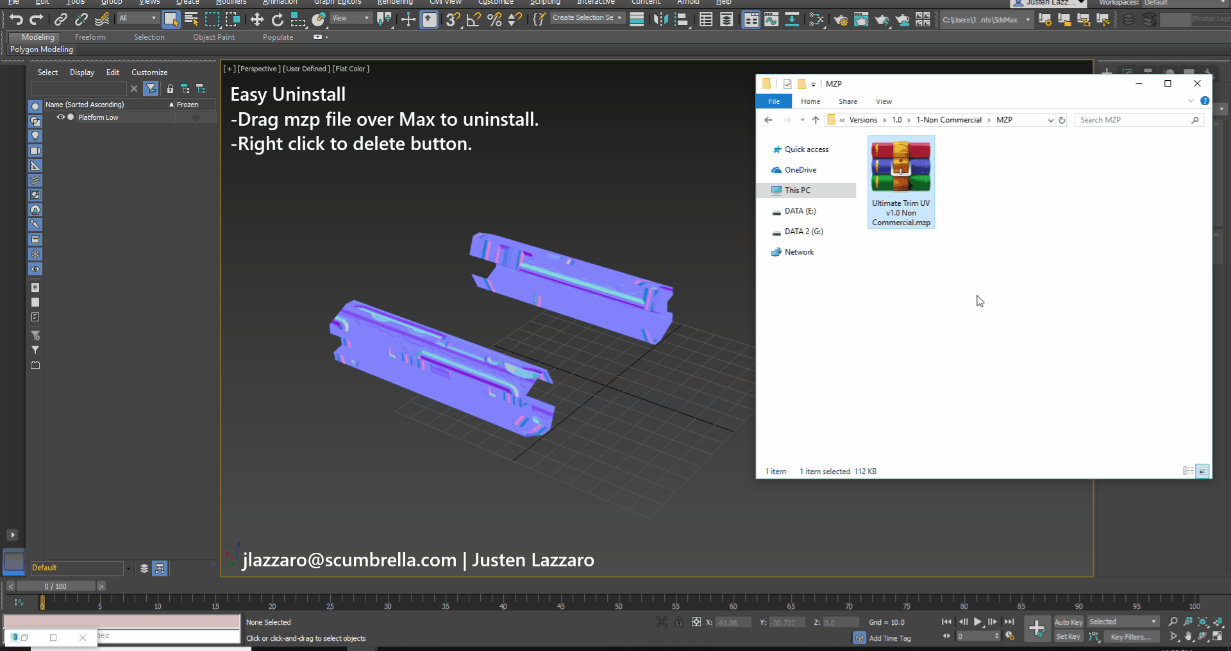Jump to the animation end frame
The image size is (1231, 651).
[1009, 621]
